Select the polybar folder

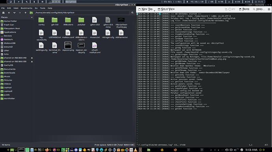pos(81,22)
